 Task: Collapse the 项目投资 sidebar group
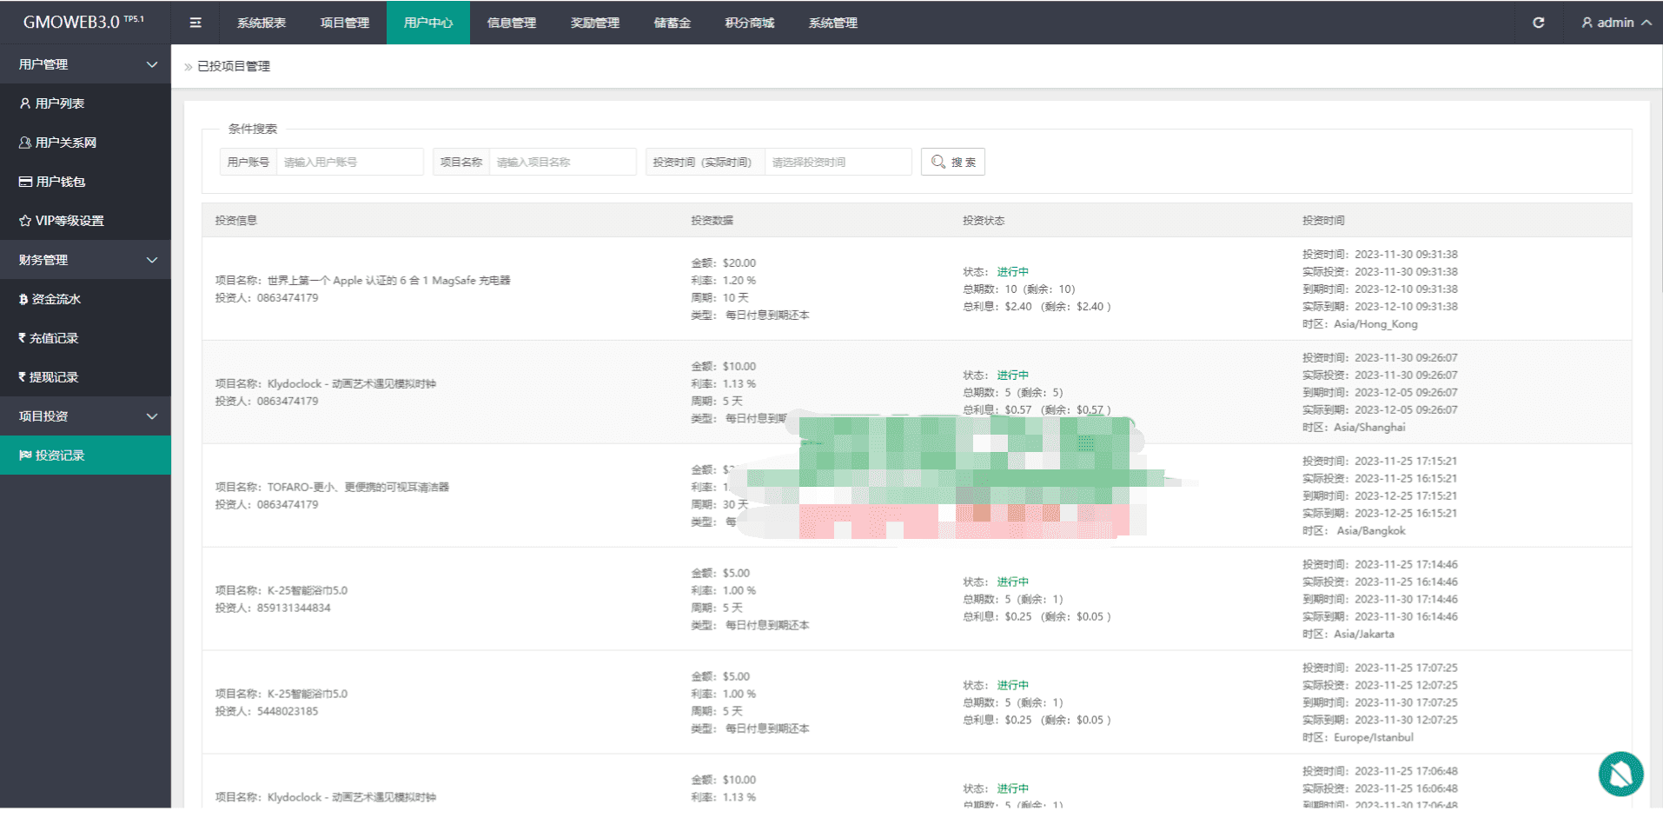tap(85, 416)
